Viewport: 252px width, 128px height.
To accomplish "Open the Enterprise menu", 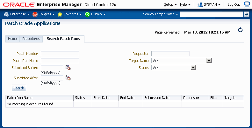I will pos(20,14).
